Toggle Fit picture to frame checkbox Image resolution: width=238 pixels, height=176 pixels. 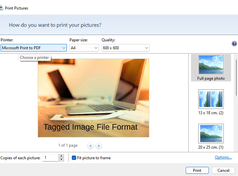point(74,158)
